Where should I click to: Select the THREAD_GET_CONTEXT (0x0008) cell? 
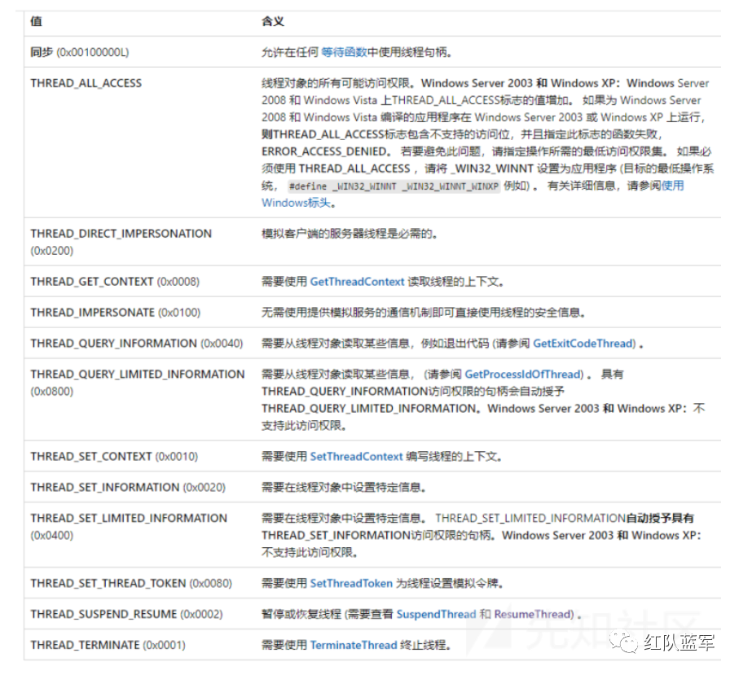pyautogui.click(x=139, y=281)
